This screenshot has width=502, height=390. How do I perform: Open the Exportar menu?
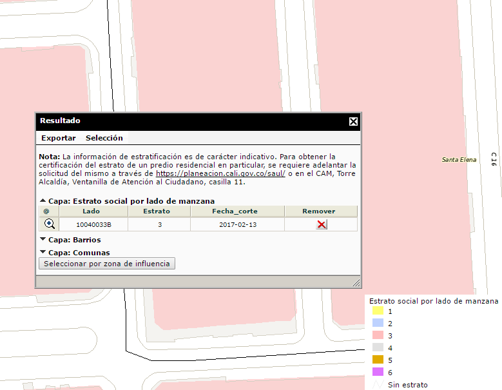click(x=59, y=138)
